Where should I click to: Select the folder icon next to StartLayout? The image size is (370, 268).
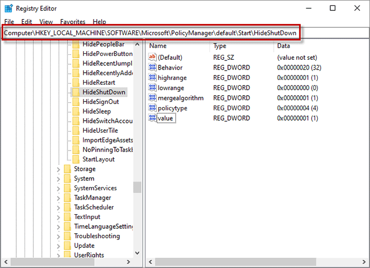coord(76,159)
